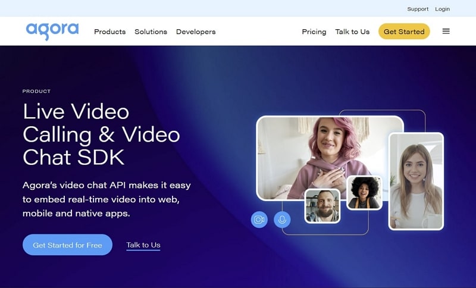Click the blonde woman portrait video thumbnail
Screen dimensions: 476x288
click(416, 181)
